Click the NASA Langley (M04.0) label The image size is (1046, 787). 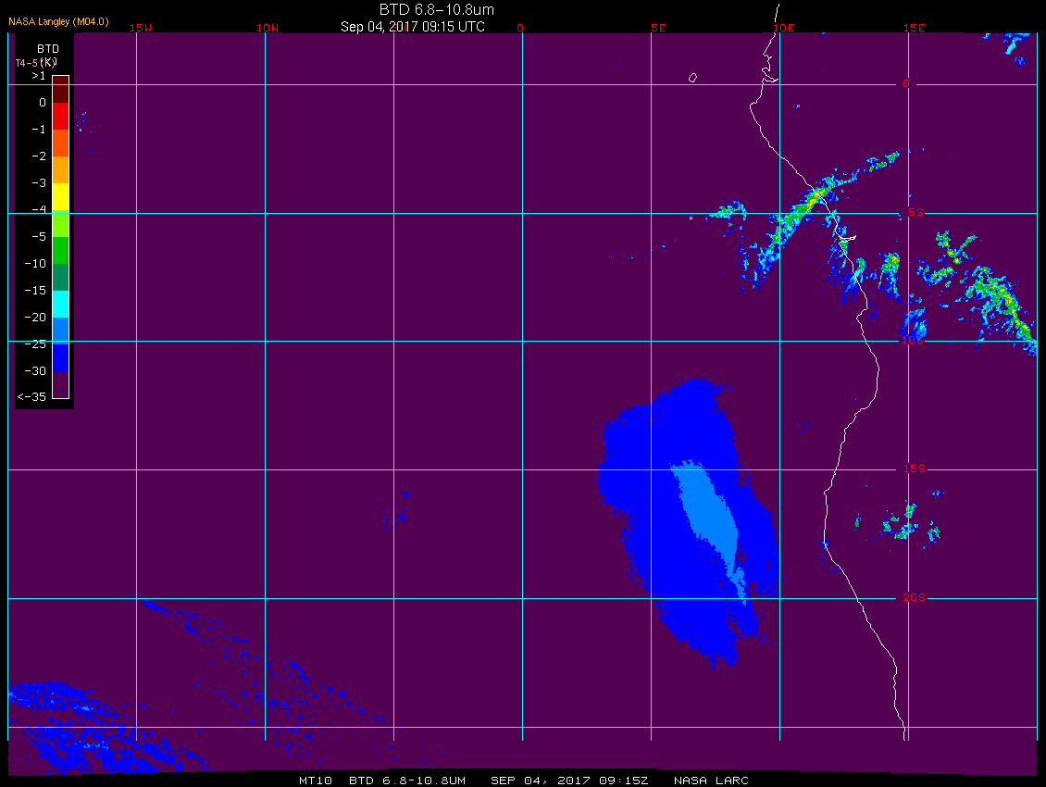click(58, 21)
